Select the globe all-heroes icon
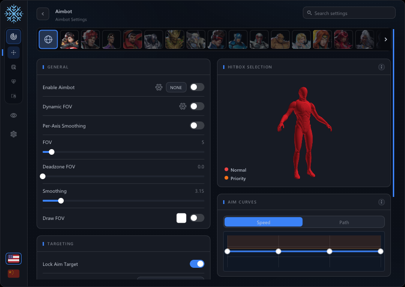The image size is (405, 287). pos(48,39)
